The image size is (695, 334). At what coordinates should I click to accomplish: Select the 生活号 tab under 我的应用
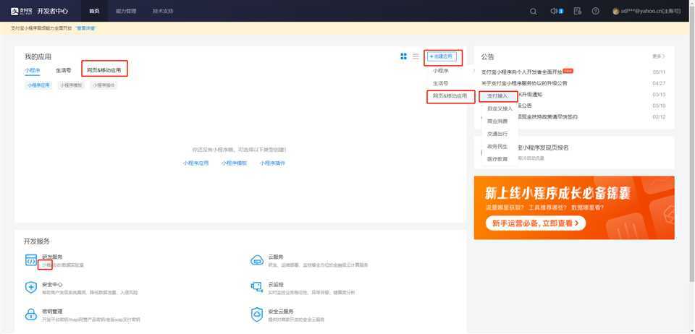click(64, 70)
